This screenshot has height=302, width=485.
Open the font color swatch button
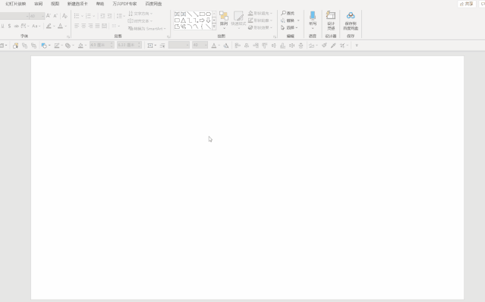60,26
